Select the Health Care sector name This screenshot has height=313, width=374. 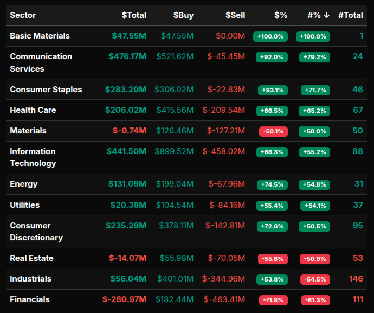pos(33,110)
